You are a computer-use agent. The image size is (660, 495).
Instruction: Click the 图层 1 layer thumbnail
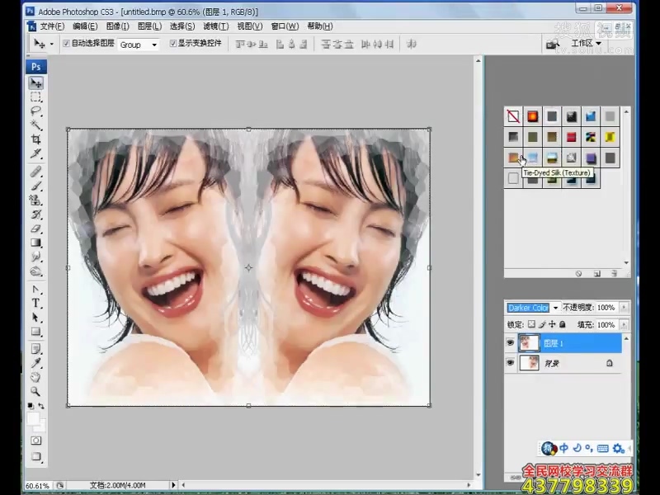tap(529, 343)
